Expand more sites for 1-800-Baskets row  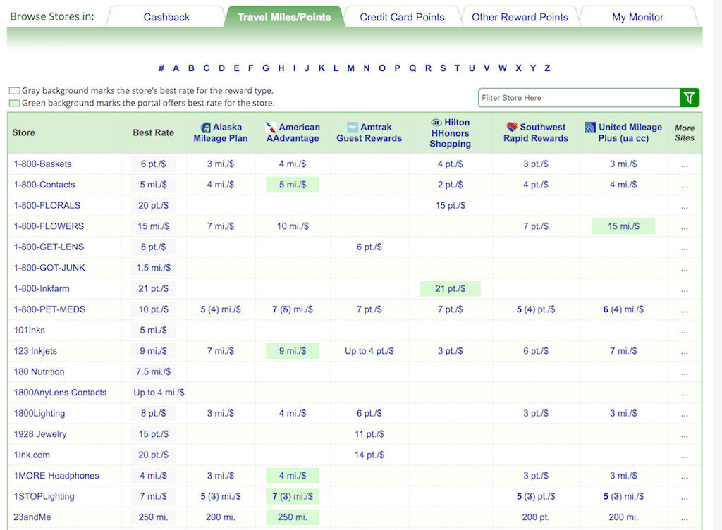pos(685,164)
